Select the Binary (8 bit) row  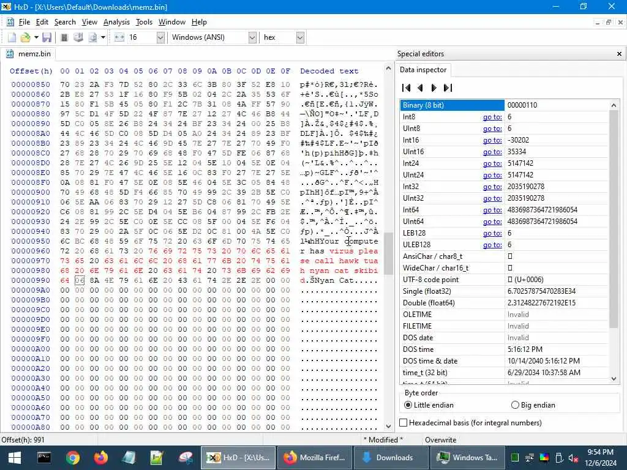tap(504, 105)
